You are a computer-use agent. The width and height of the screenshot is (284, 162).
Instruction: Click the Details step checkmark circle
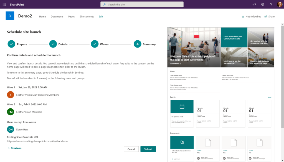(53, 44)
